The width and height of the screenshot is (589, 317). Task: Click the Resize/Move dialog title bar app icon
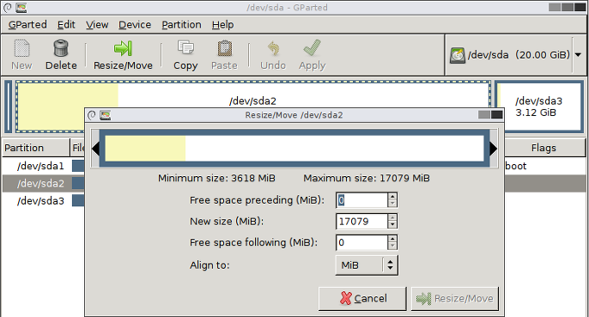click(x=105, y=115)
